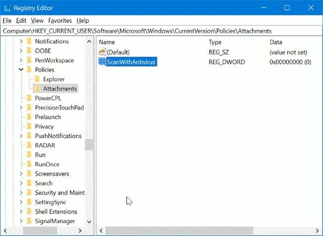Expand the SignalManager key
Viewport: 323px width, 236px height.
21,221
